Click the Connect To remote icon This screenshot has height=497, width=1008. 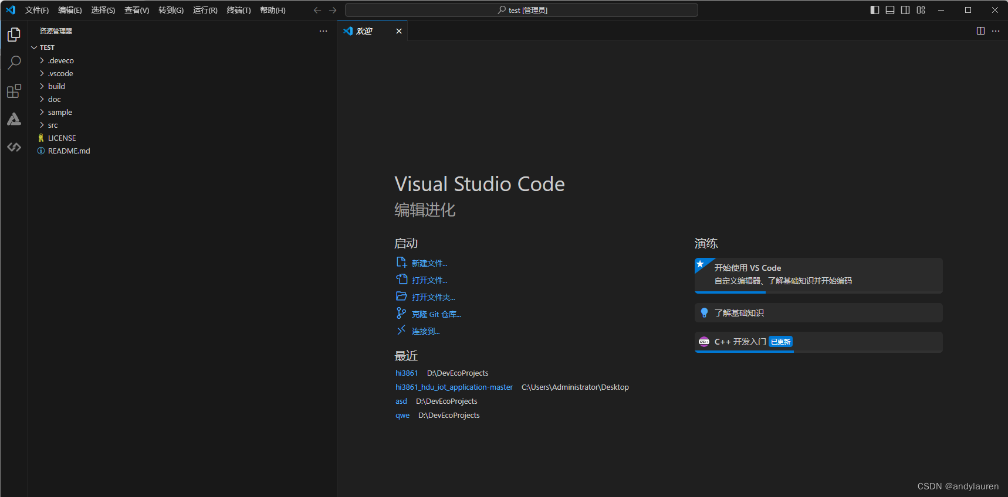(401, 331)
